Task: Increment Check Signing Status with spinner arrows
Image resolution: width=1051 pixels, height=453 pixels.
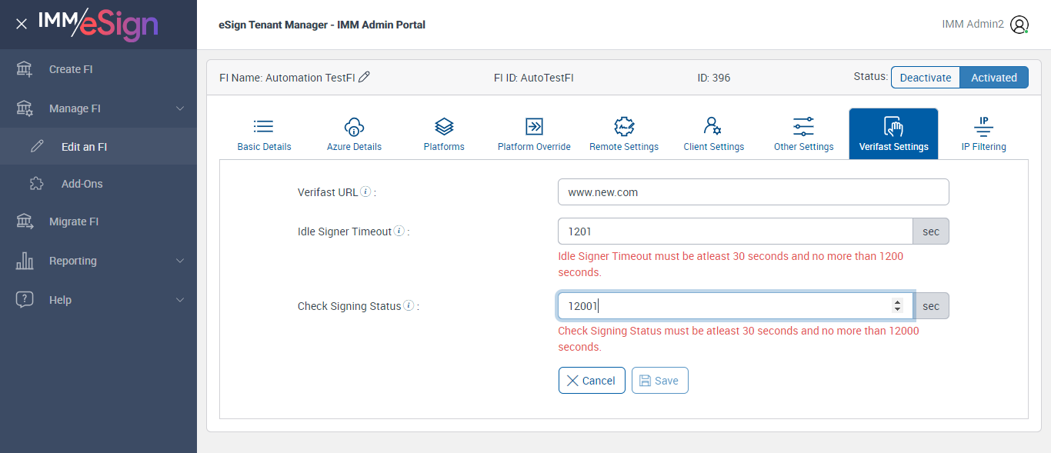Action: pyautogui.click(x=897, y=302)
